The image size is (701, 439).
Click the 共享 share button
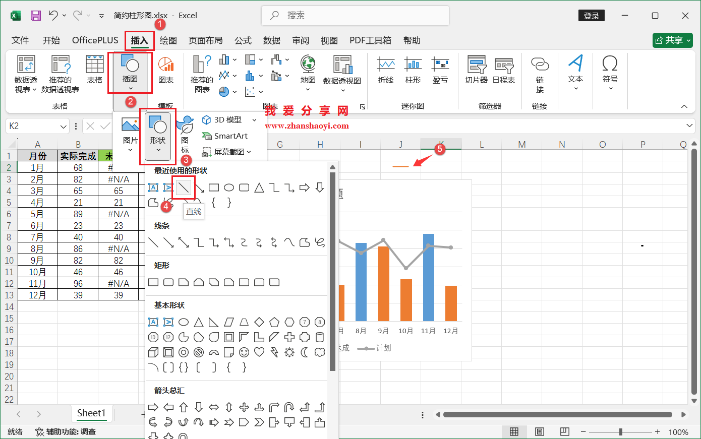(672, 40)
